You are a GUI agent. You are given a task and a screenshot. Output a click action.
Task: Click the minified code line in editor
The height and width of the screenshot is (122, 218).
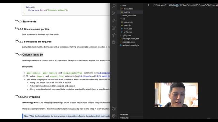coord(185,5)
